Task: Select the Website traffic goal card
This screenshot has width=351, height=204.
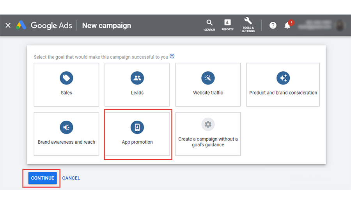Action: 208,85
